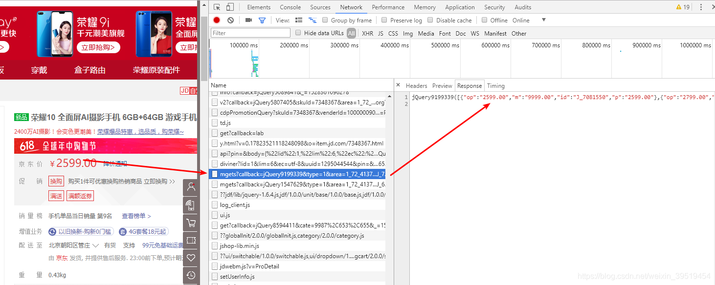Click the file icon beside td.js
This screenshot has height=285, width=715.
pos(215,122)
